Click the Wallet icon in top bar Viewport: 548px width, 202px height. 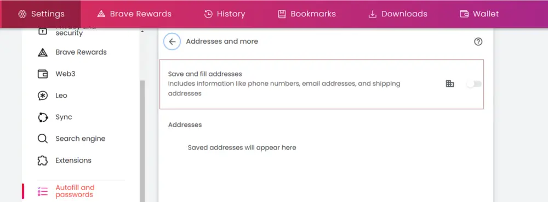(464, 14)
